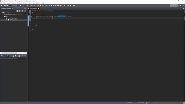Click the Open Type toolbar icon

(38, 5)
